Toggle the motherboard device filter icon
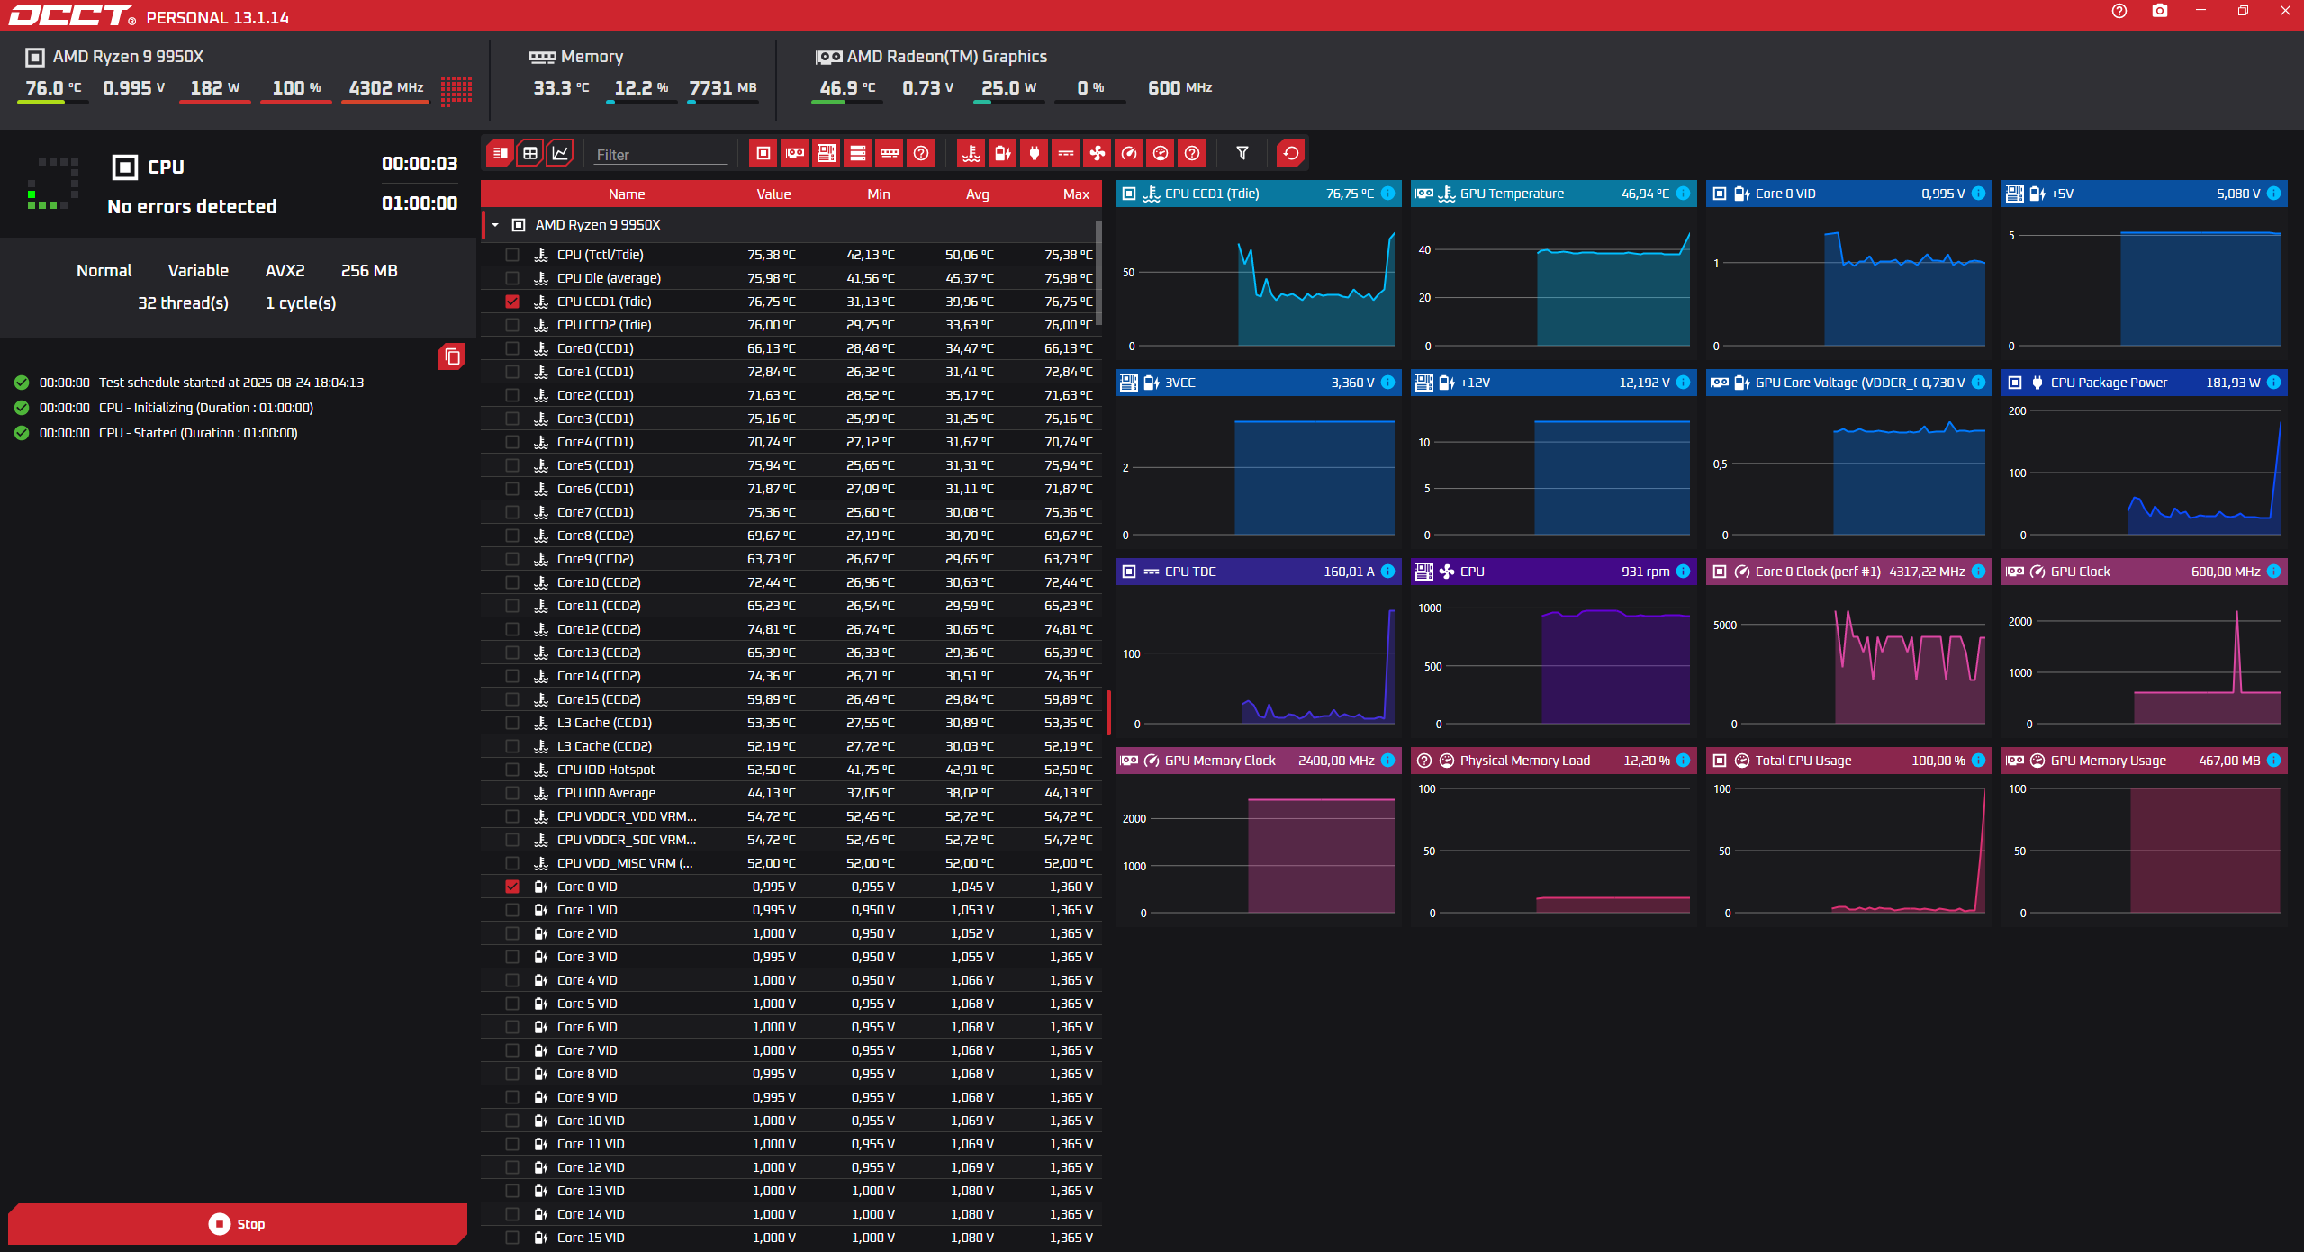The image size is (2304, 1252). (x=826, y=154)
